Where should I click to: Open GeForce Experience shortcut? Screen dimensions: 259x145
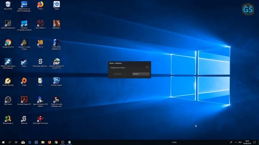click(x=8, y=24)
